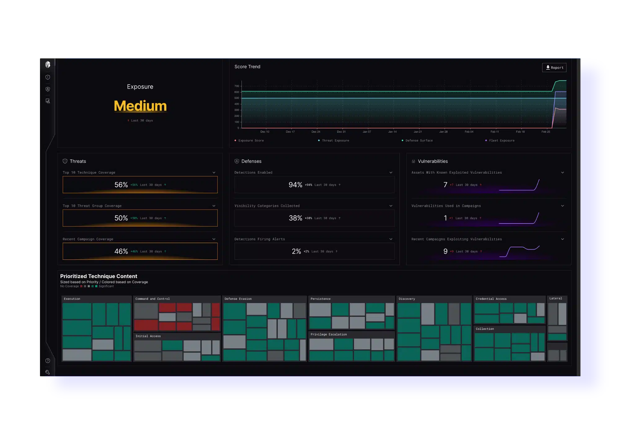620x434 pixels.
Task: Select the Lateral treemap header
Action: point(556,299)
